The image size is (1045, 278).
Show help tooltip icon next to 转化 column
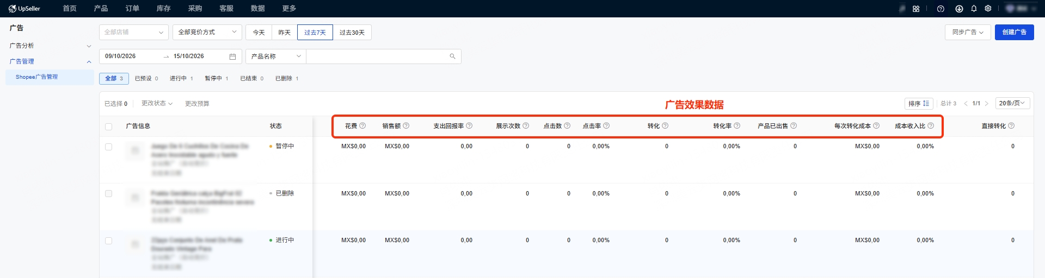pos(665,126)
